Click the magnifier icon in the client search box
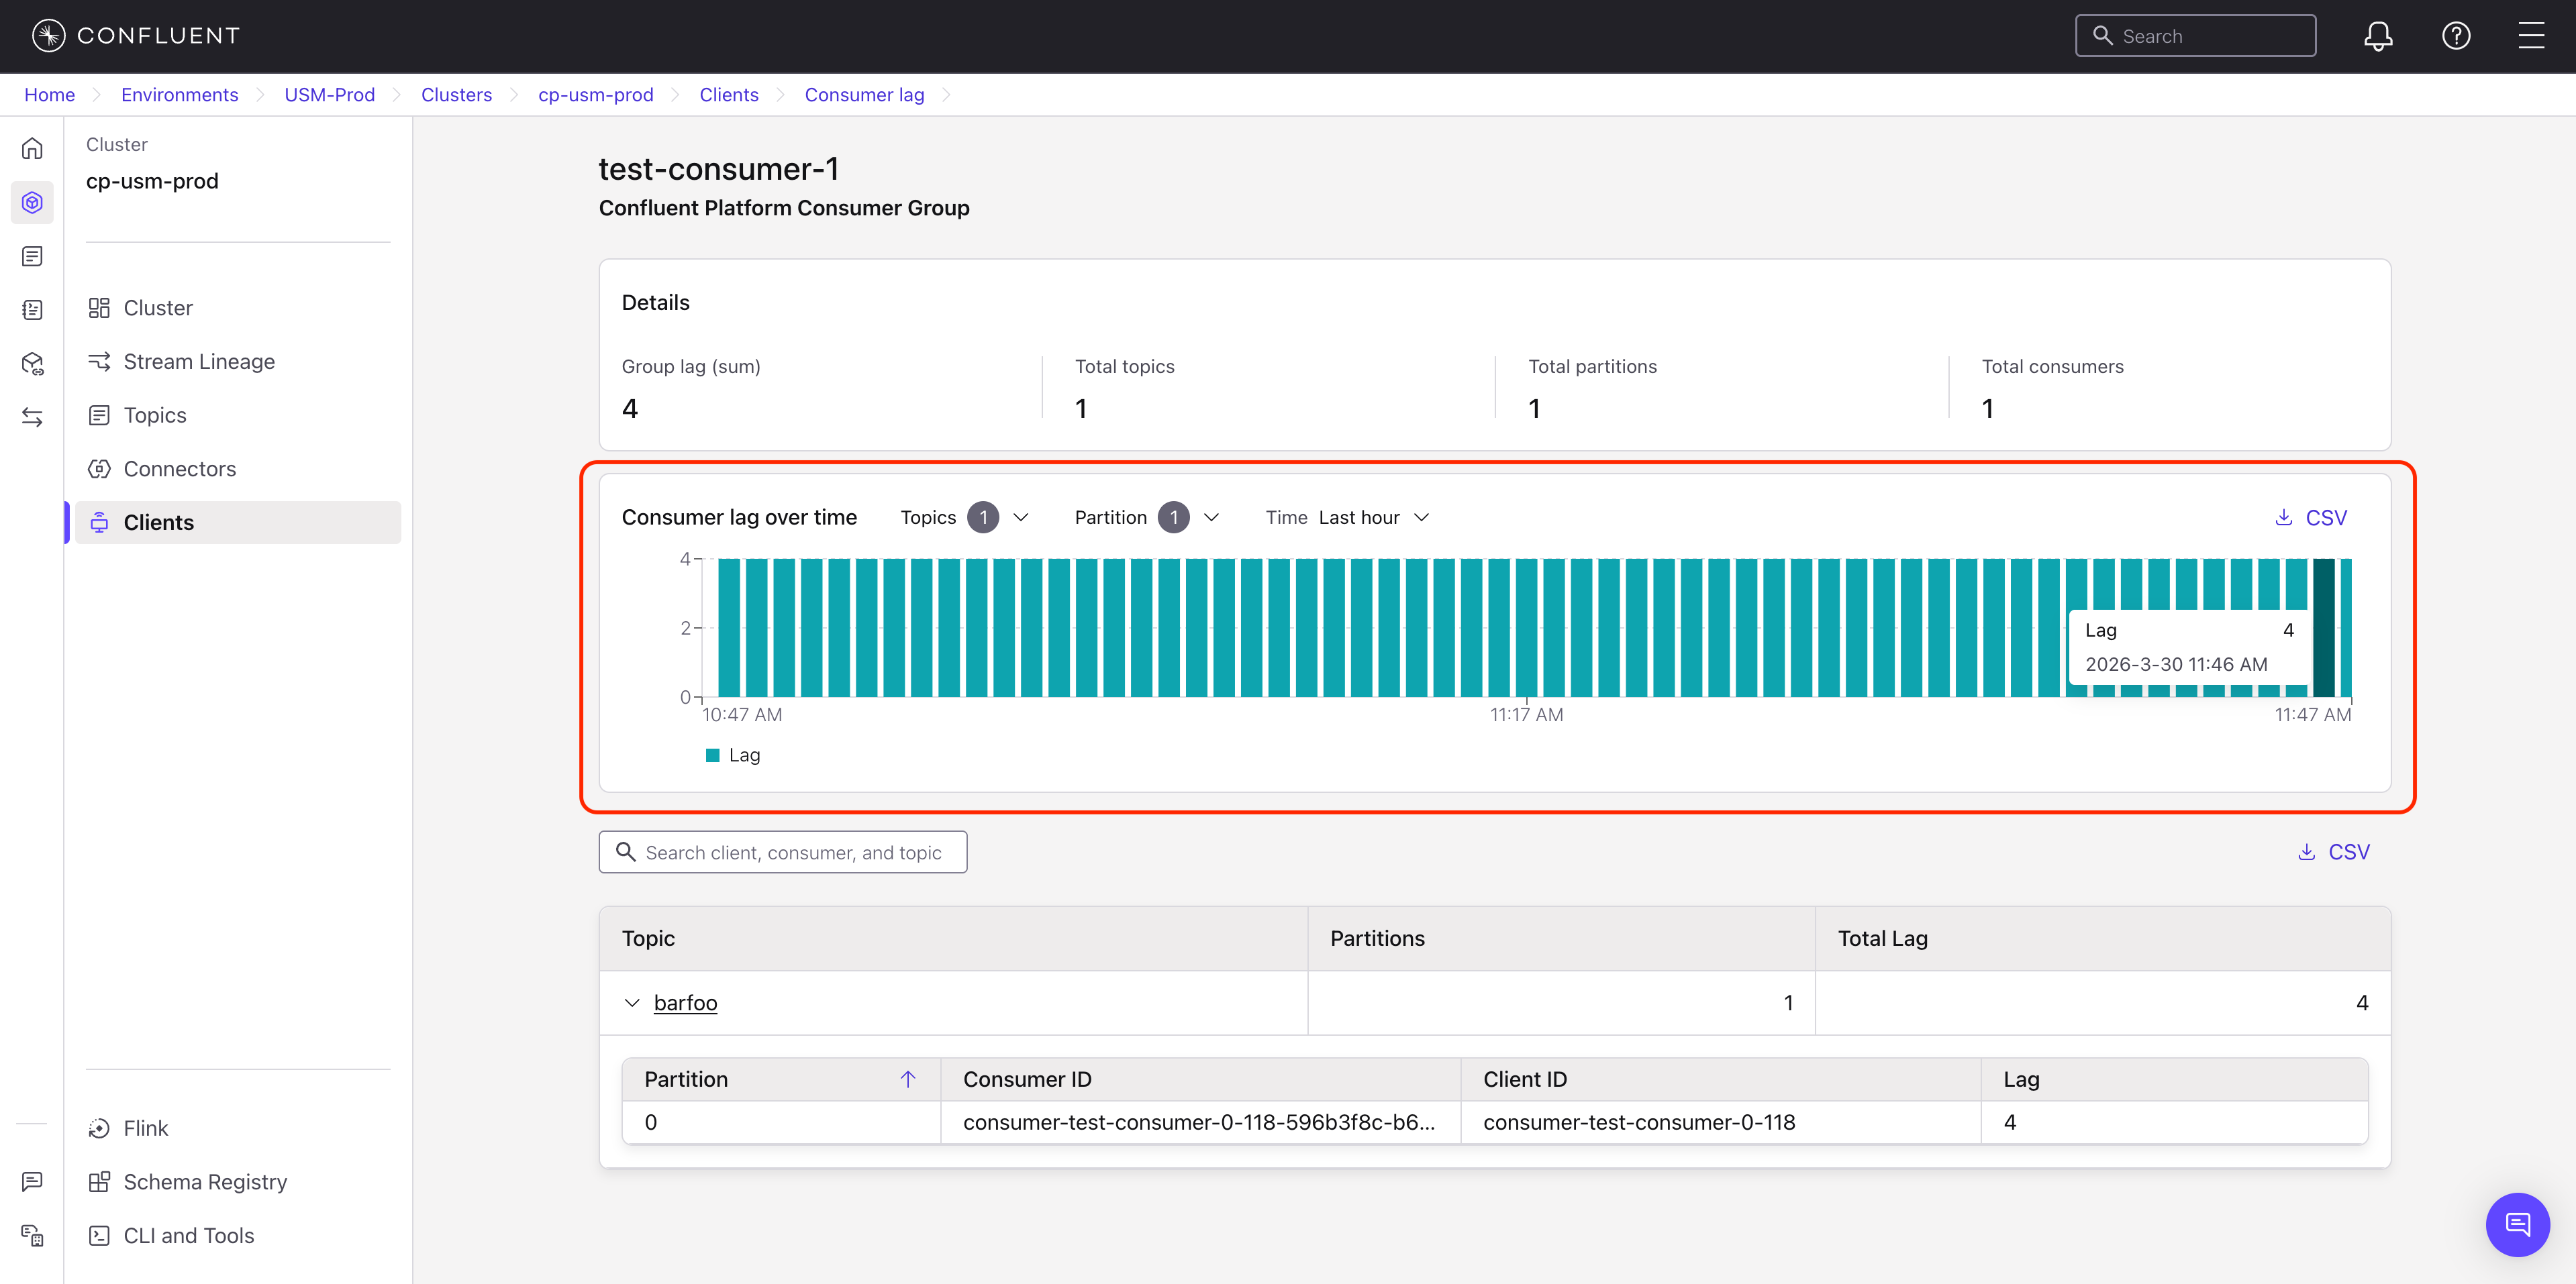This screenshot has width=2576, height=1284. coord(626,851)
